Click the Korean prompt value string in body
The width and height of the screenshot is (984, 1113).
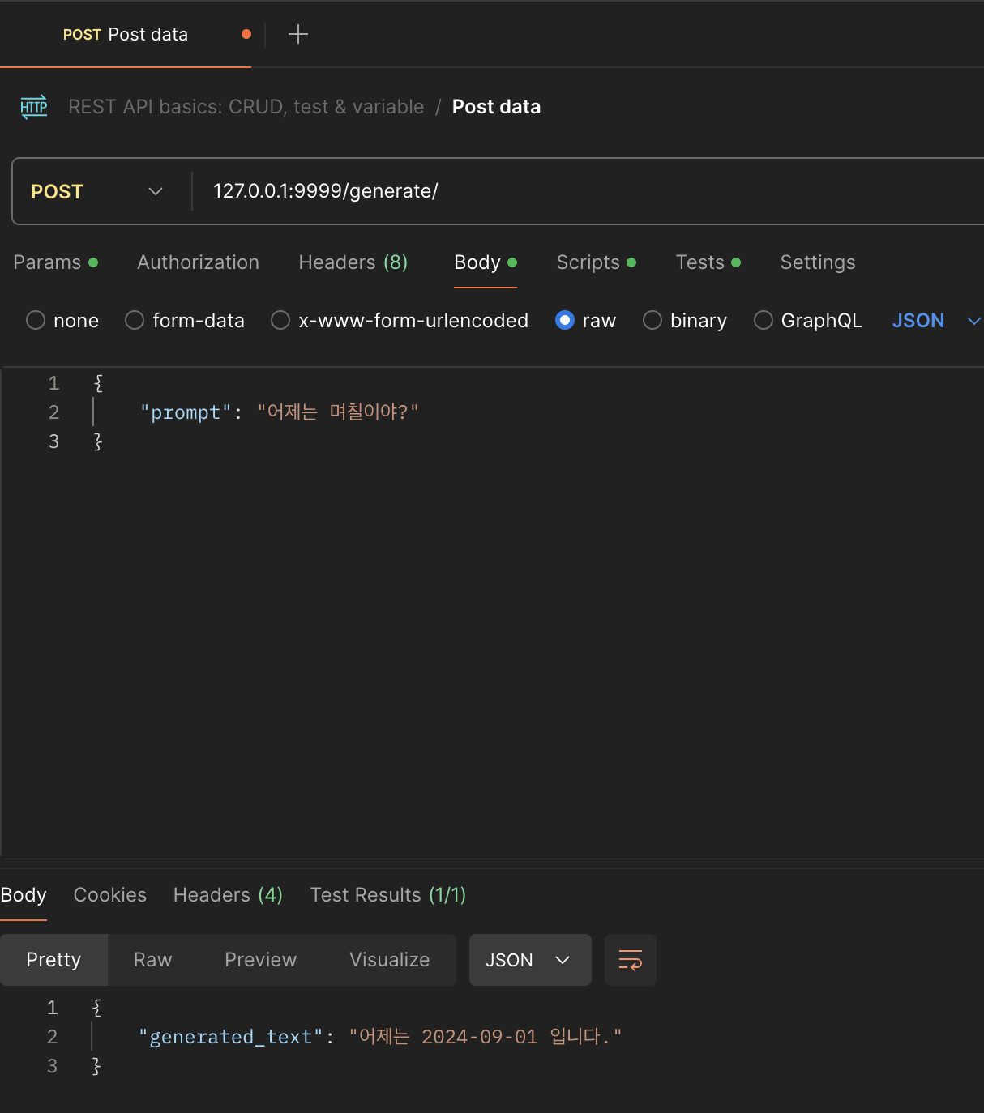coord(338,412)
